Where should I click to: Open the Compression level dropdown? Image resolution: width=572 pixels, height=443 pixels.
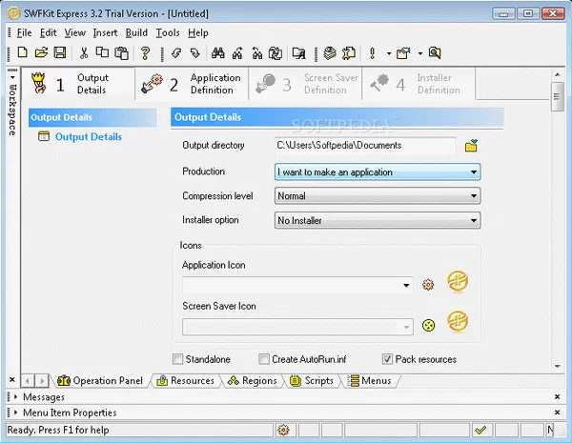click(378, 196)
